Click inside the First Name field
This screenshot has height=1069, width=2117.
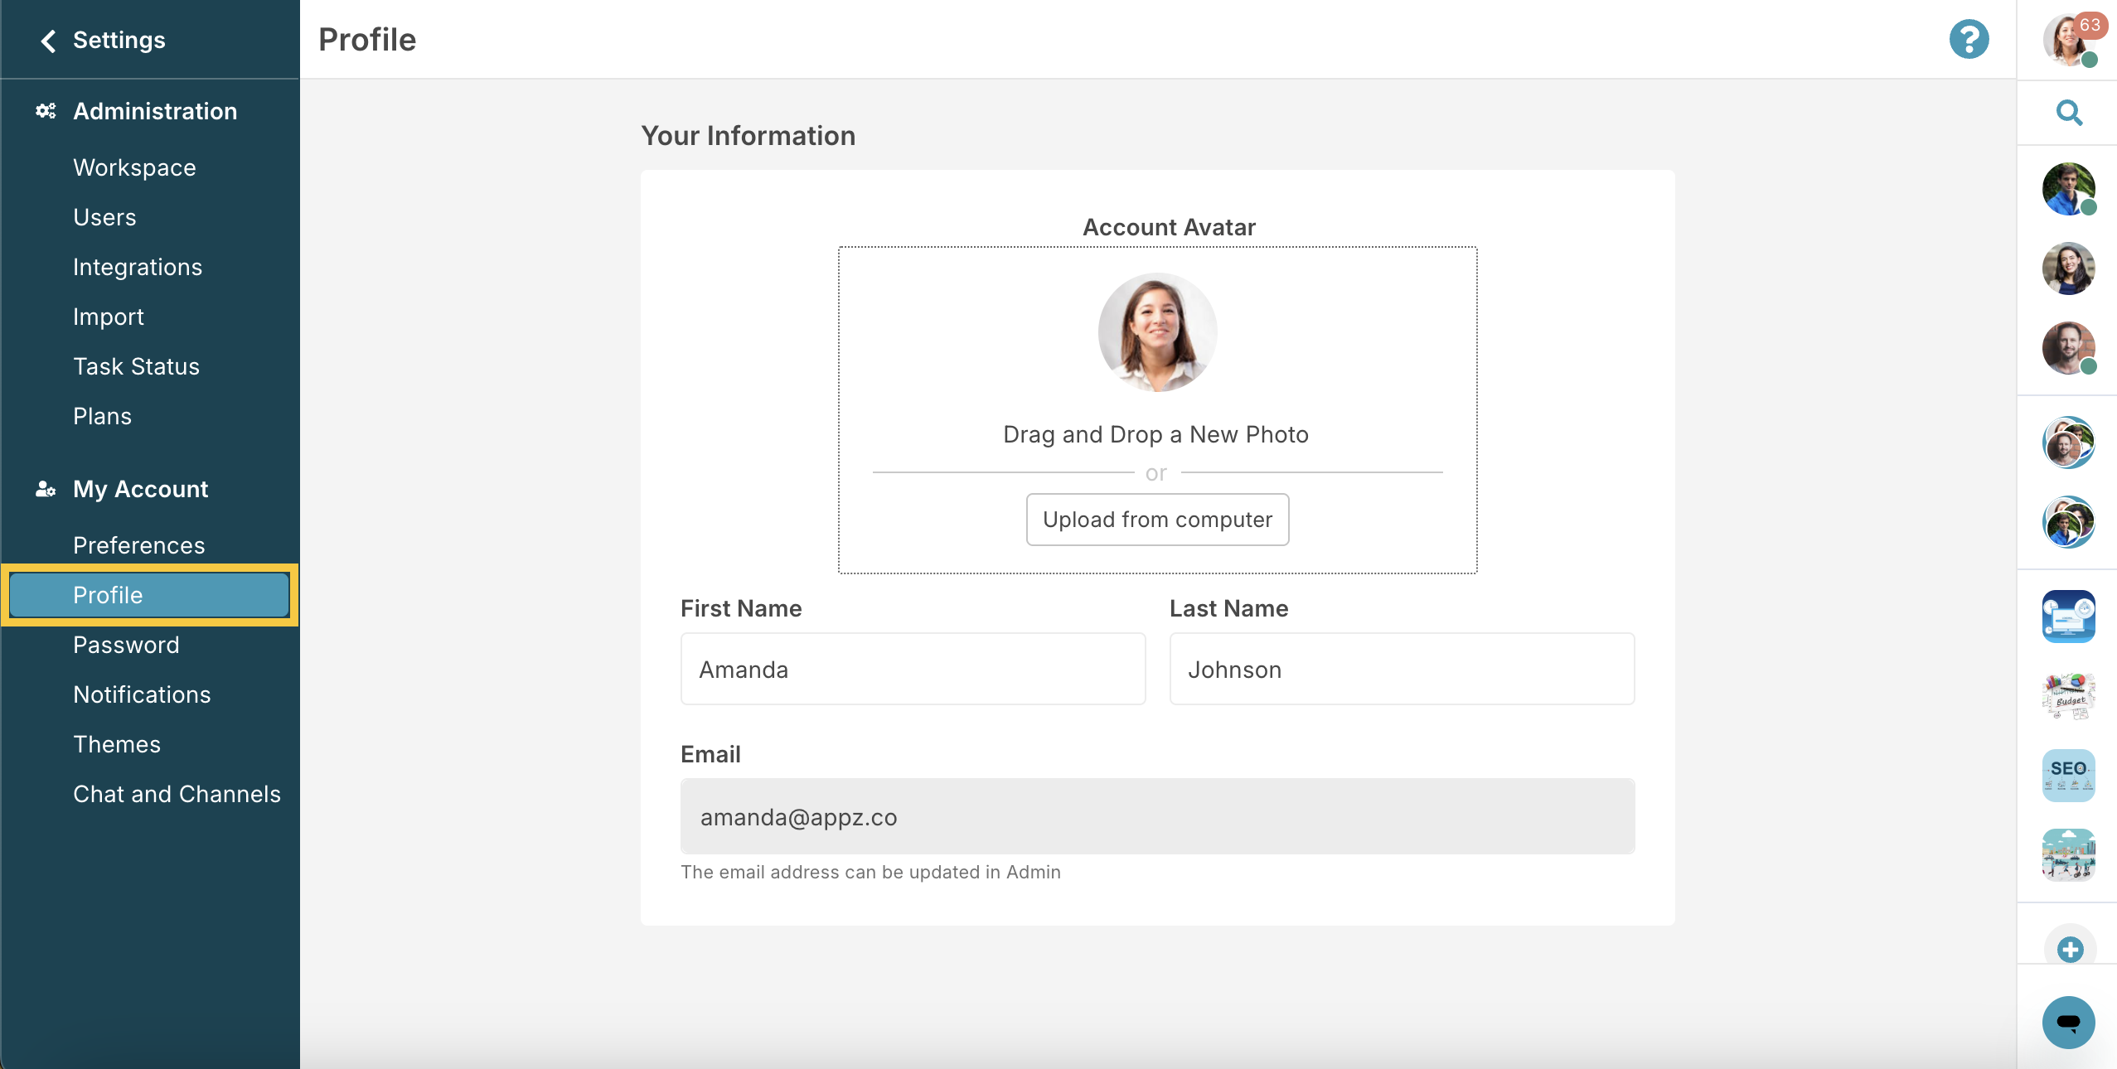point(912,669)
